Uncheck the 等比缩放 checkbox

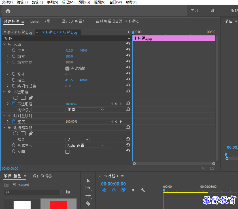67,69
